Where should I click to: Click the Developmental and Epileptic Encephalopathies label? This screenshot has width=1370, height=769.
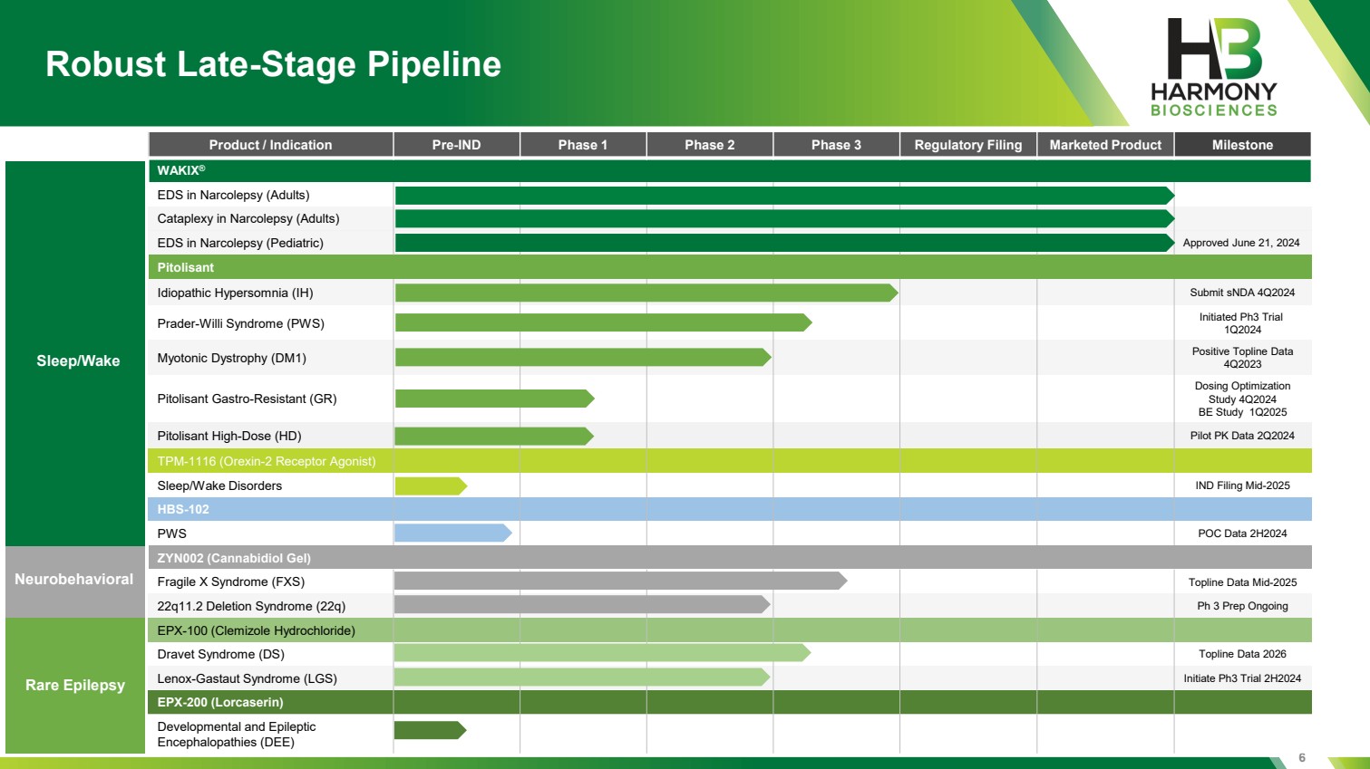[x=237, y=734]
